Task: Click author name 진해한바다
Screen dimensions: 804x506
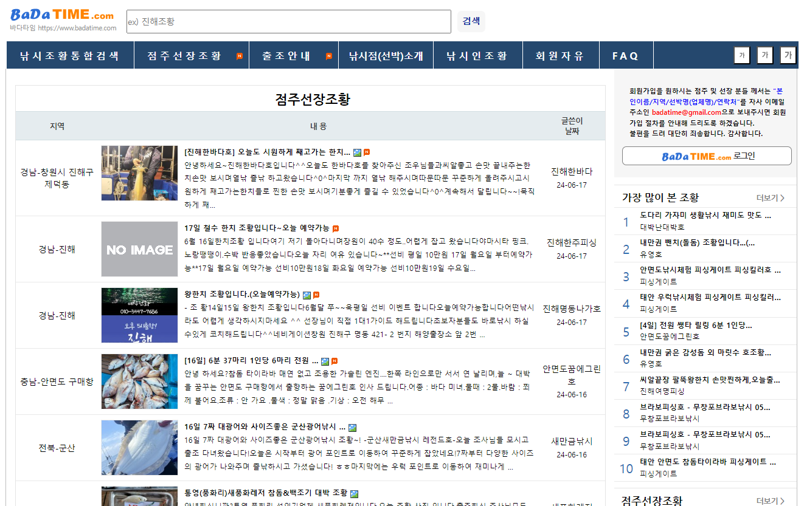Action: (572, 172)
